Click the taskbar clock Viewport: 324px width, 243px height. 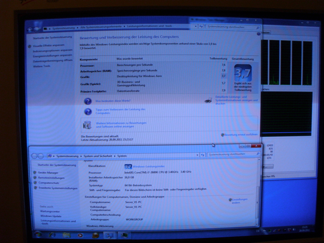(305, 228)
